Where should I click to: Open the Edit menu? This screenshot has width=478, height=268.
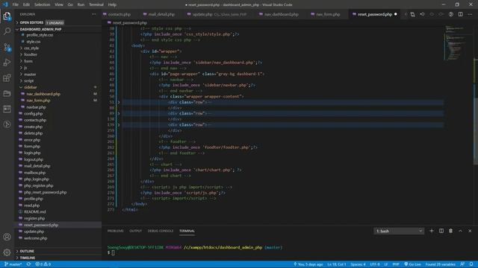tap(26, 4)
